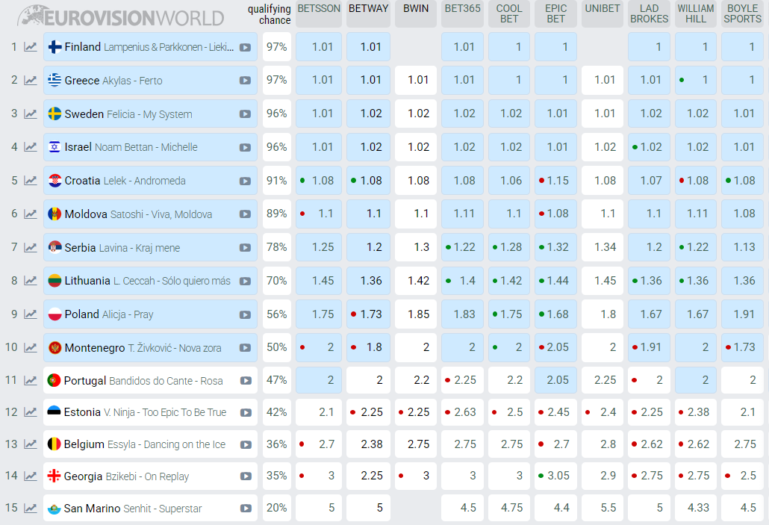Select the BET365 column header

click(x=462, y=13)
